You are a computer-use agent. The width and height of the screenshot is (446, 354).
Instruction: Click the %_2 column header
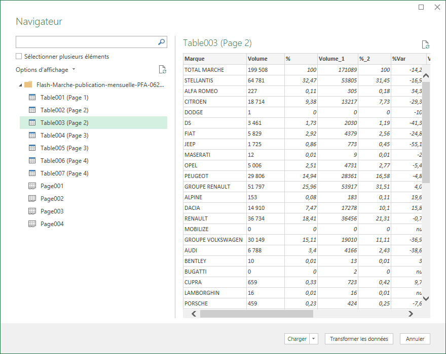click(x=375, y=59)
